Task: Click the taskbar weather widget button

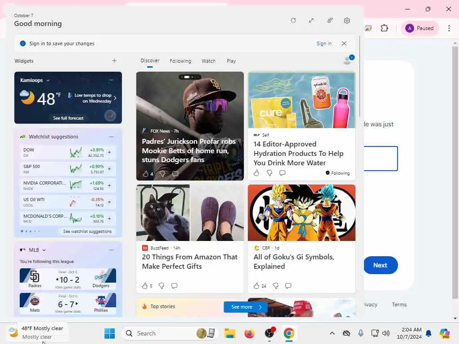Action: (x=37, y=333)
